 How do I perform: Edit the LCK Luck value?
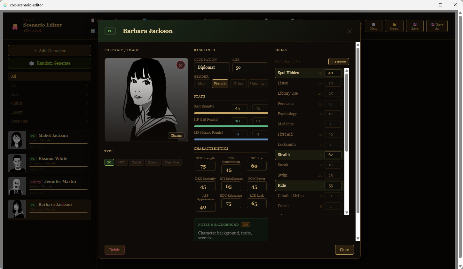257,203
